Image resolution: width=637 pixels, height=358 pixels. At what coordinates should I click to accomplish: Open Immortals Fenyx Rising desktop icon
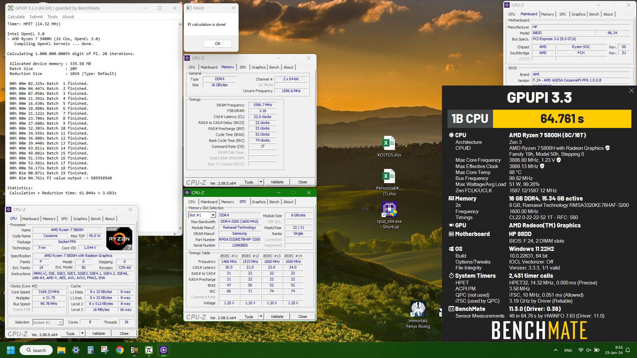[x=418, y=315]
